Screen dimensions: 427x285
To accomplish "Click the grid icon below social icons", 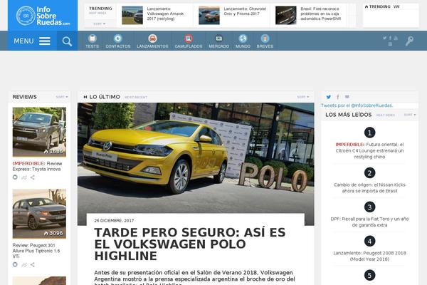I will [x=390, y=44].
